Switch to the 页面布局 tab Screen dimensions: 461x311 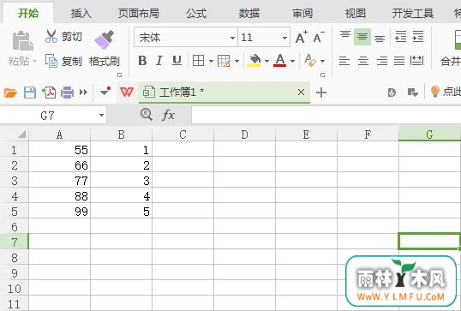(x=139, y=13)
